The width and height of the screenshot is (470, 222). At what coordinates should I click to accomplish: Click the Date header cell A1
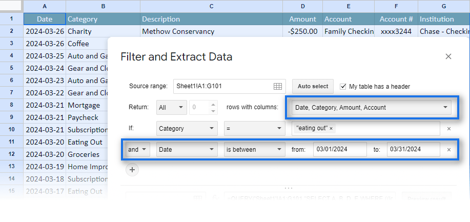click(x=45, y=19)
